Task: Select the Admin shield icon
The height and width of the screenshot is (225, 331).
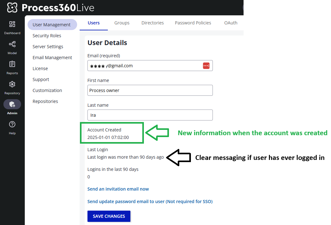Action: pyautogui.click(x=12, y=104)
